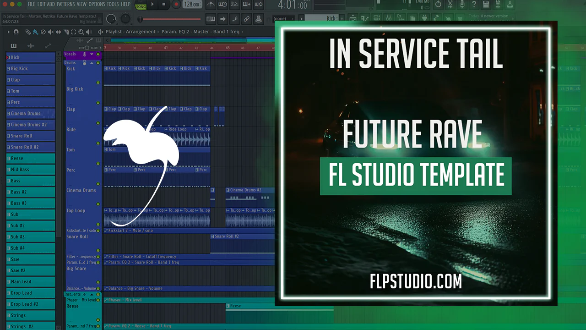Open the PATTERNS menu
Image resolution: width=586 pixels, height=330 pixels.
tap(66, 4)
